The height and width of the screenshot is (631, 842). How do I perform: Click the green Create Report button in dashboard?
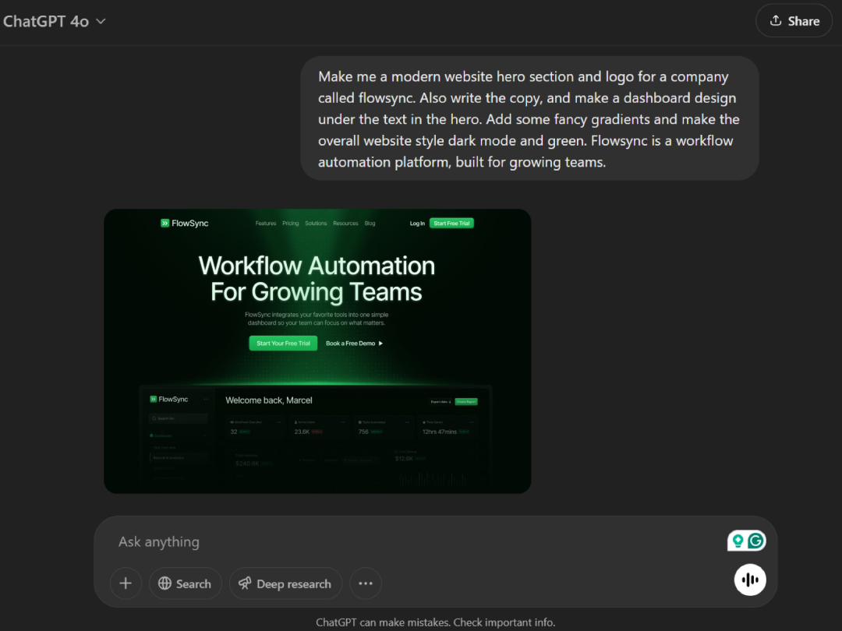tap(466, 401)
